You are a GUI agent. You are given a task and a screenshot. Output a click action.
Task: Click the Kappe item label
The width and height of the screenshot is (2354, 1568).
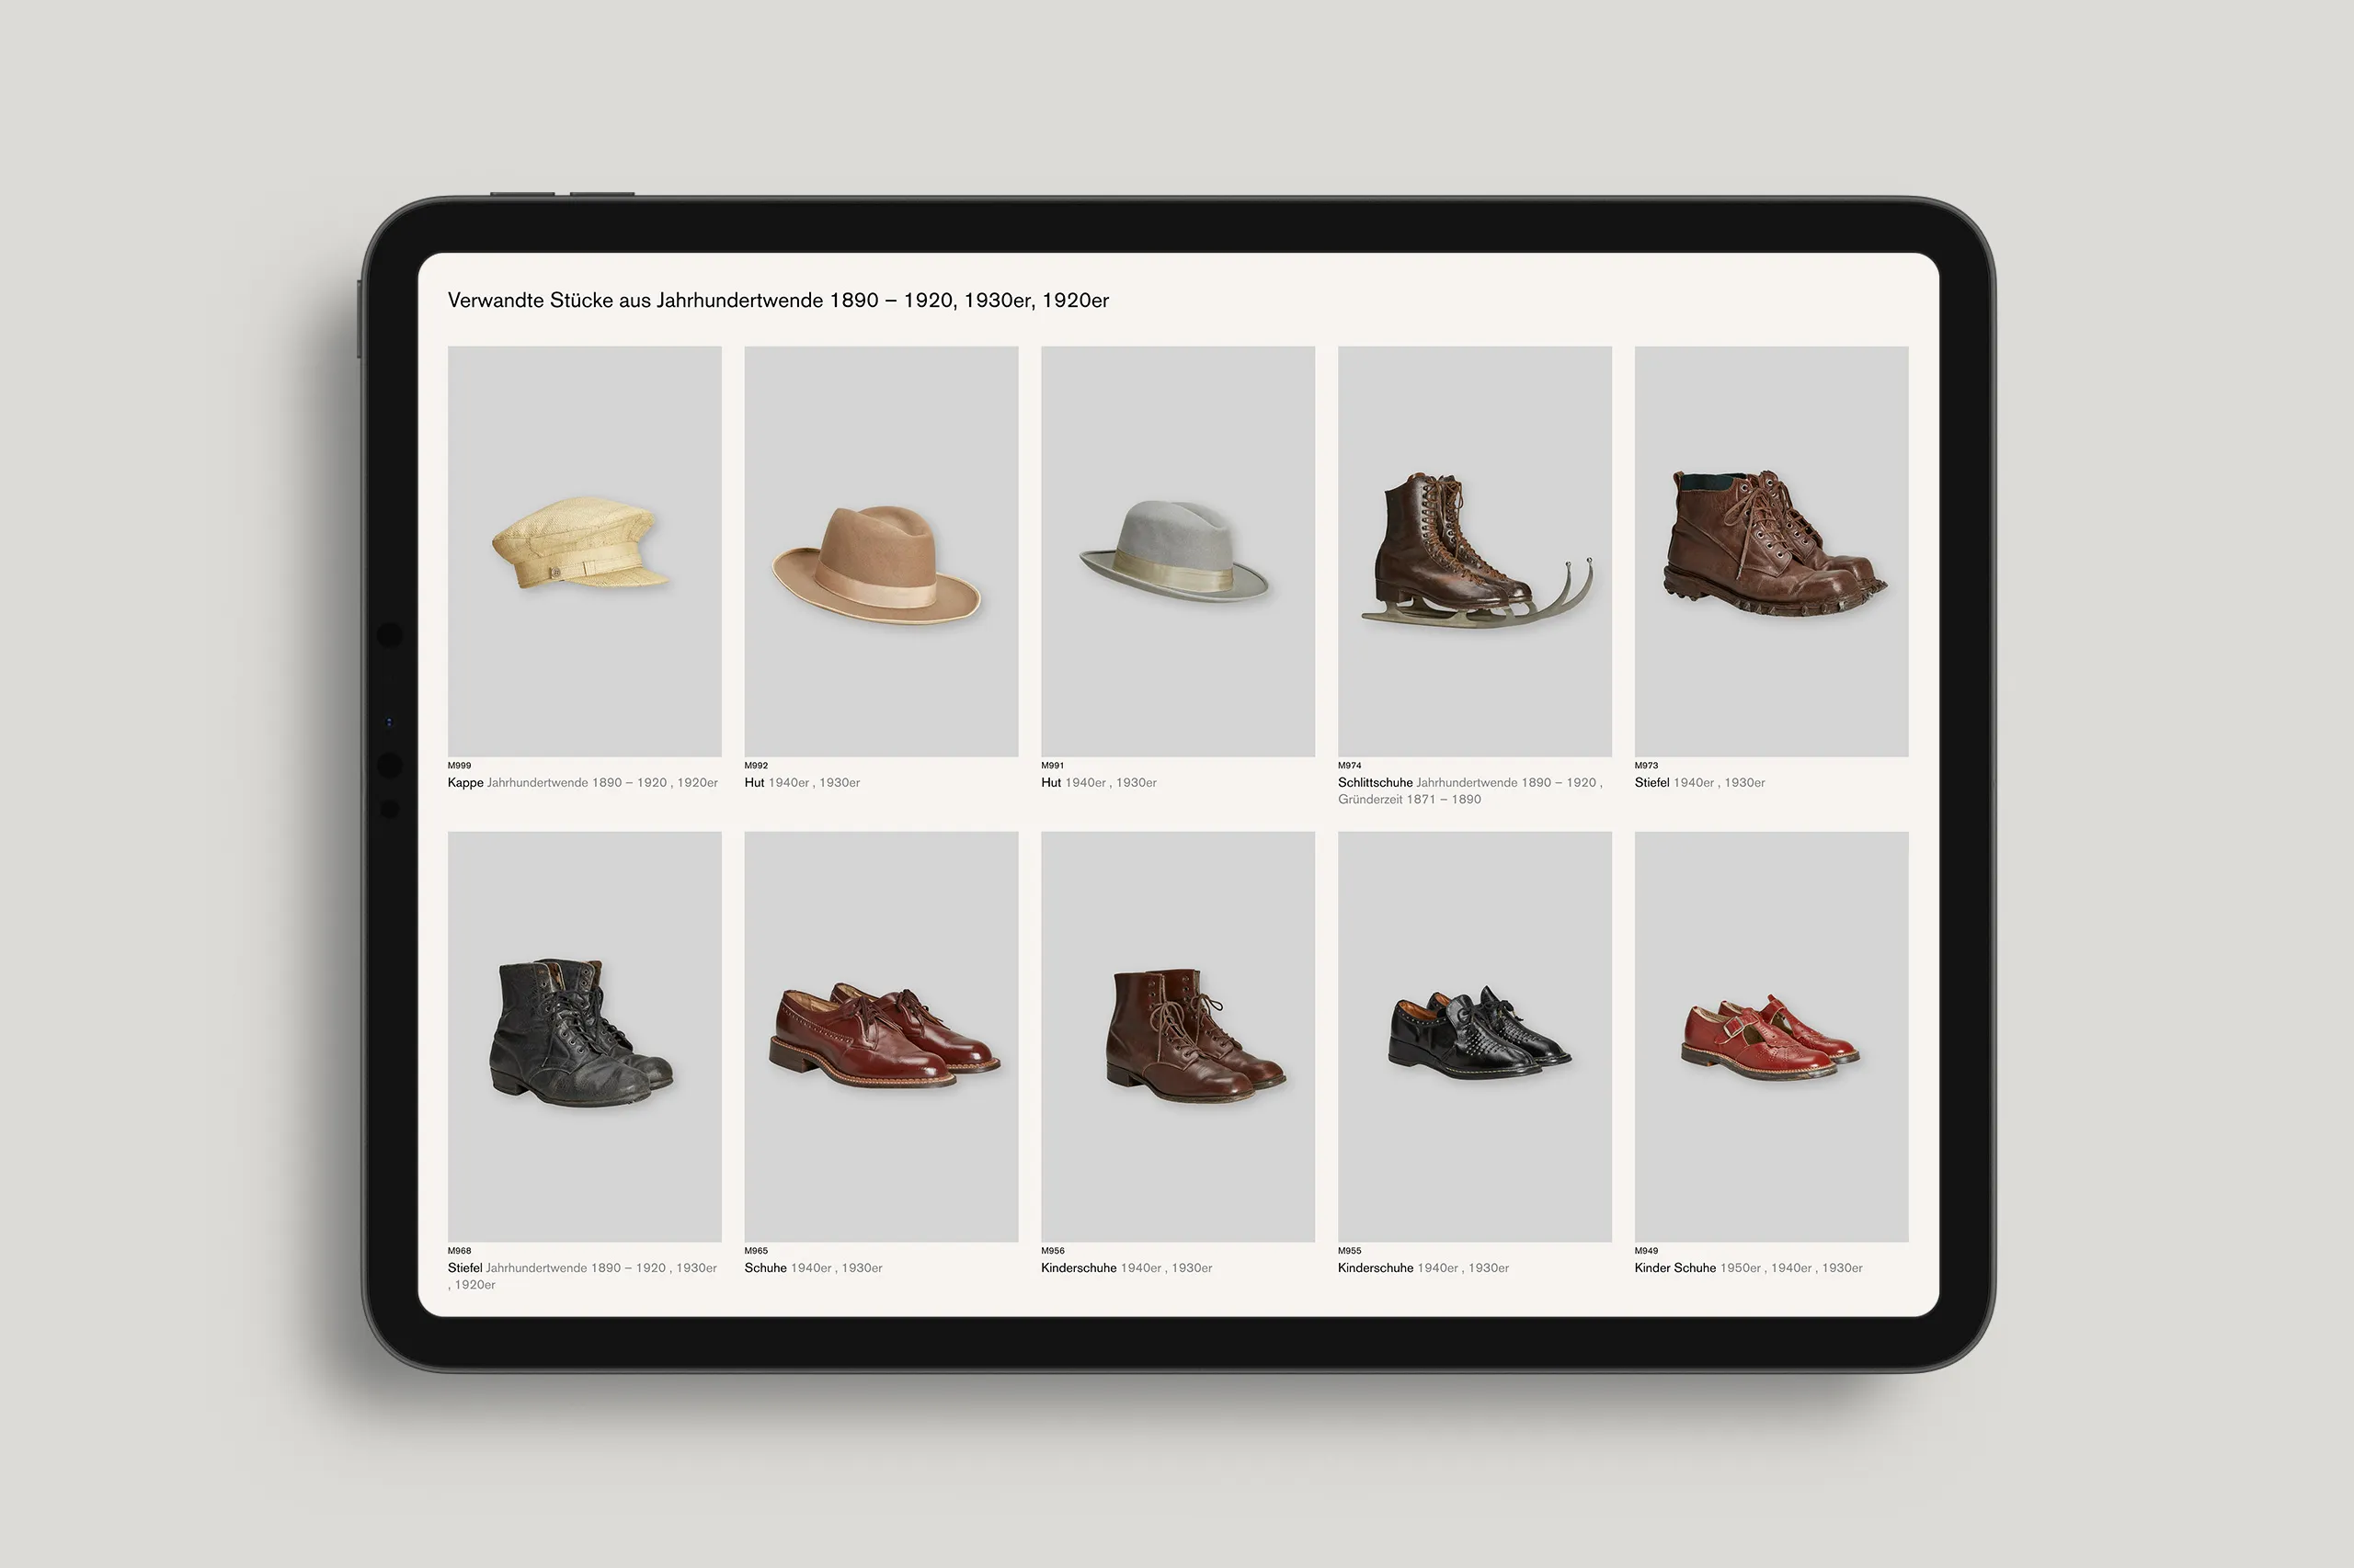coord(464,782)
